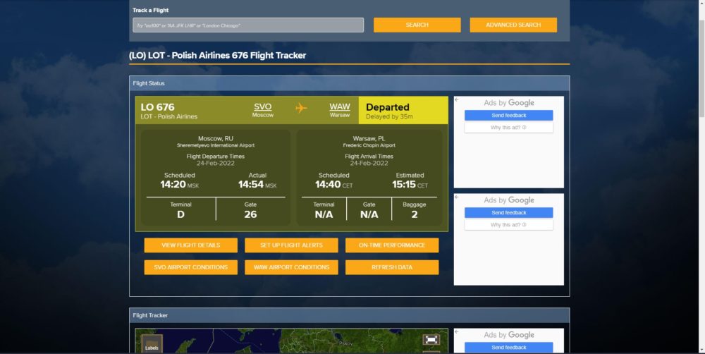Click the map fullscreen icon

click(431, 340)
